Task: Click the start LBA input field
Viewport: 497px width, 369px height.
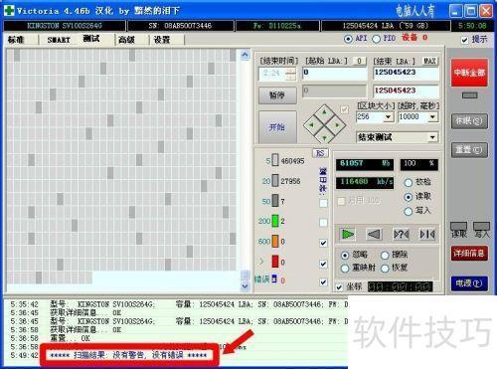Action: click(335, 73)
